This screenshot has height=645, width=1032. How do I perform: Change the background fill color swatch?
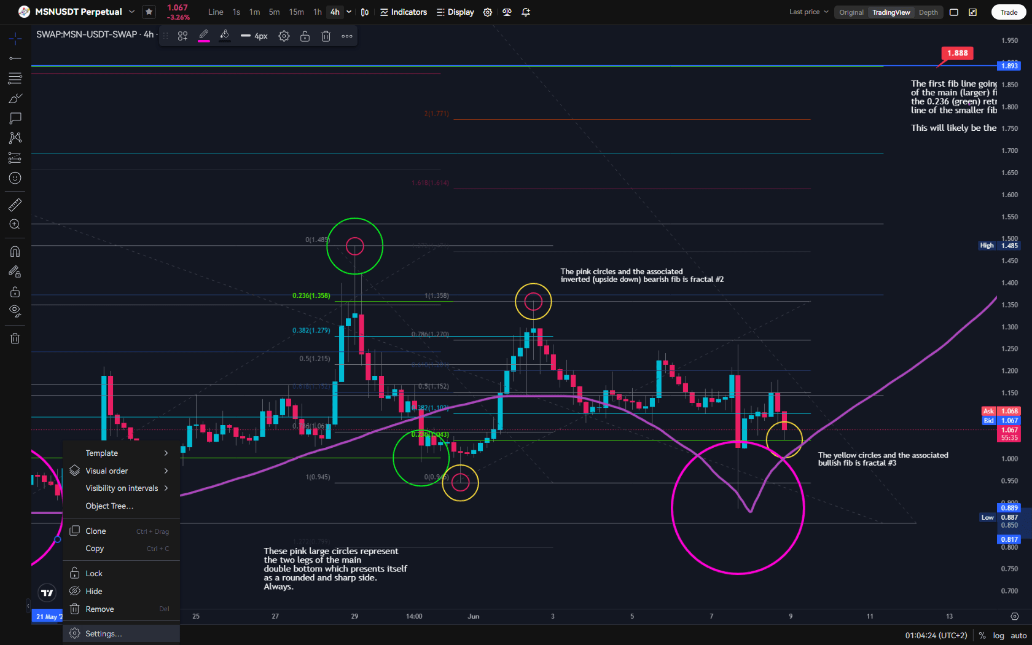[225, 36]
